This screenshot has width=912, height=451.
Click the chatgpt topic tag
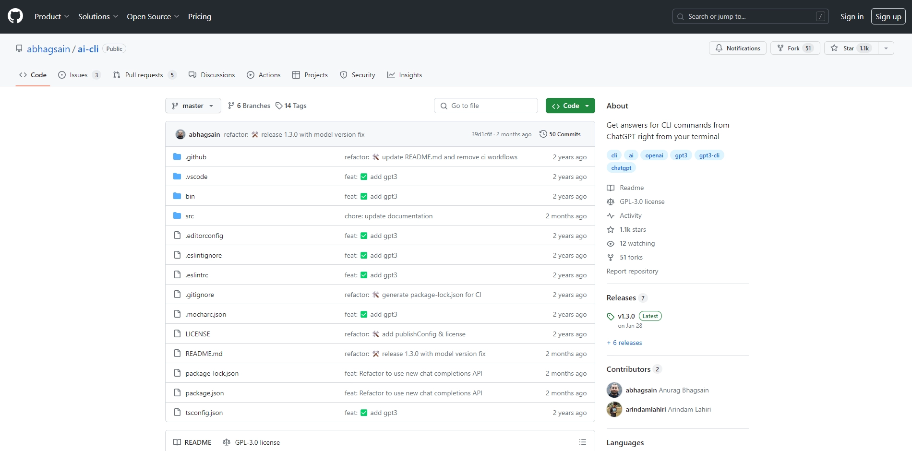621,167
